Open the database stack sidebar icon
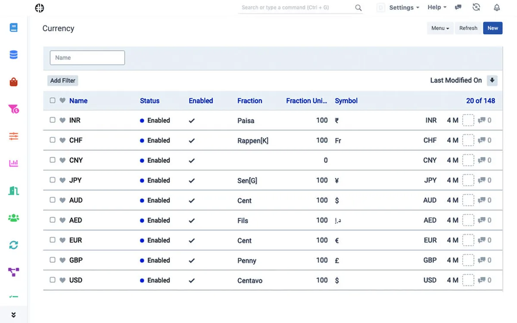 point(13,55)
